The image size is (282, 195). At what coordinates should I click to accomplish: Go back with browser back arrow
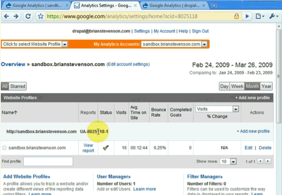pyautogui.click(x=6, y=17)
